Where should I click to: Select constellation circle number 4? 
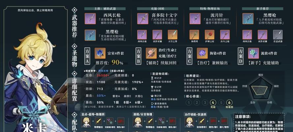[x=213, y=103]
